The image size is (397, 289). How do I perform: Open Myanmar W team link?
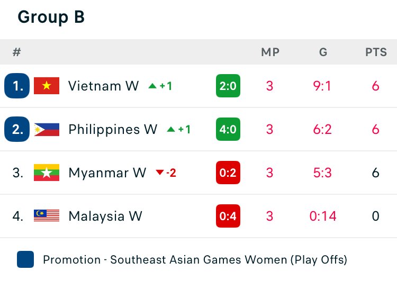(107, 173)
